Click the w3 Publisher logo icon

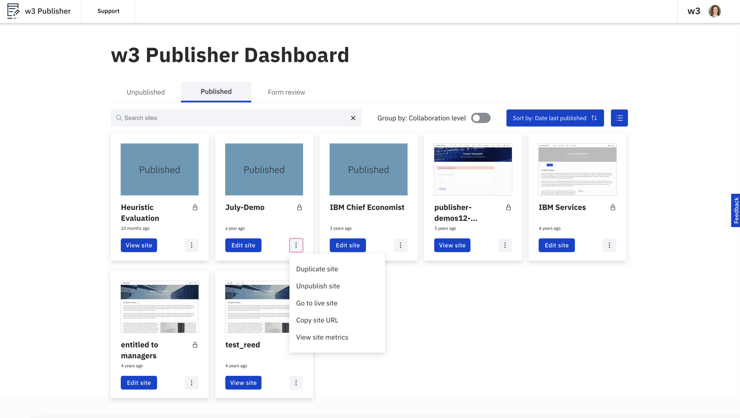point(13,11)
